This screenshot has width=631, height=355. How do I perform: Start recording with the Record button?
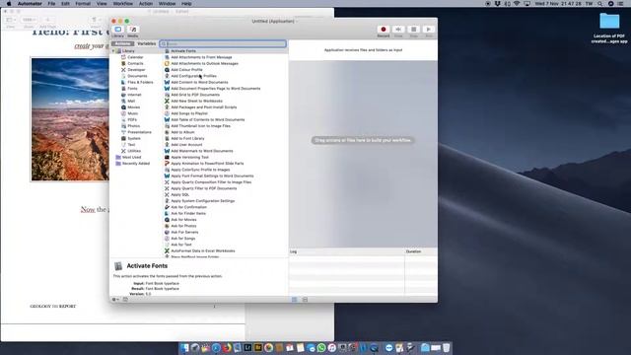coord(384,31)
